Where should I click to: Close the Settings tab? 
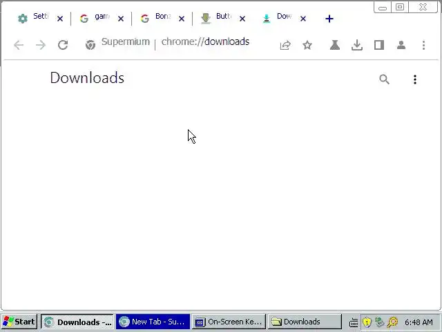[60, 19]
